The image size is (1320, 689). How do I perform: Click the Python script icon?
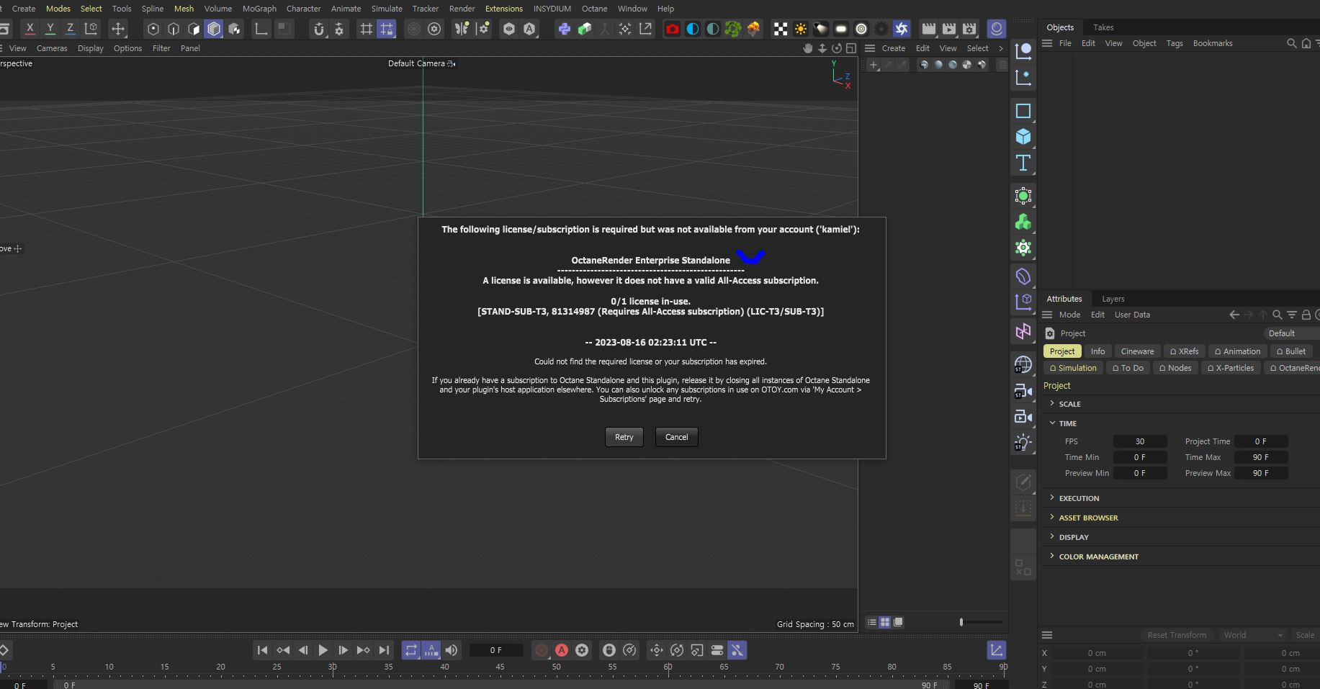[x=564, y=29]
